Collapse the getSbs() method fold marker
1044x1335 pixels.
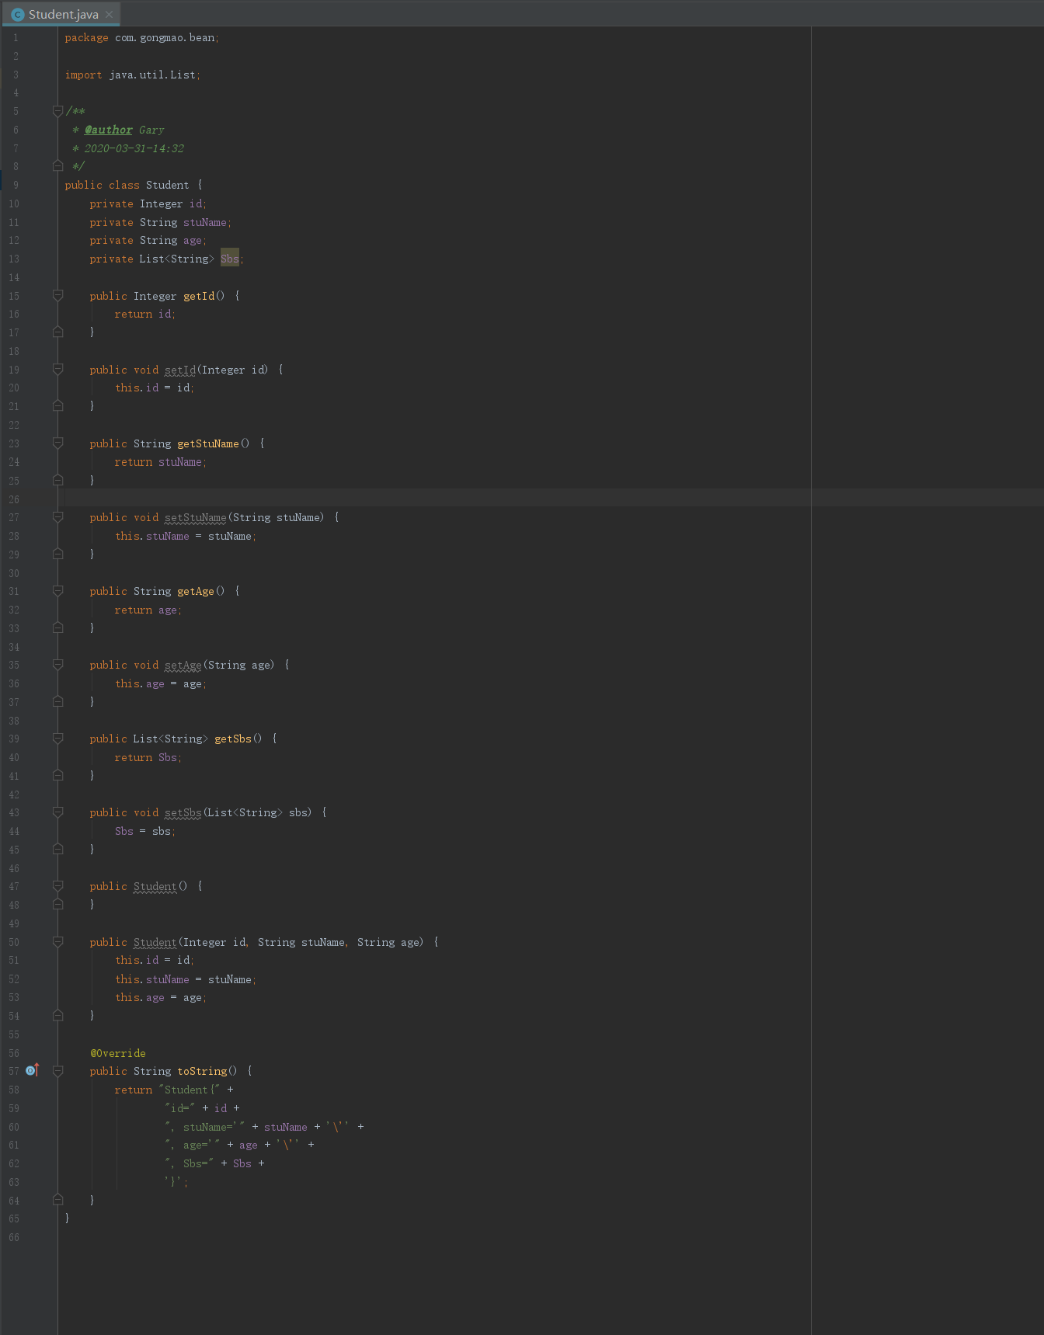click(57, 739)
